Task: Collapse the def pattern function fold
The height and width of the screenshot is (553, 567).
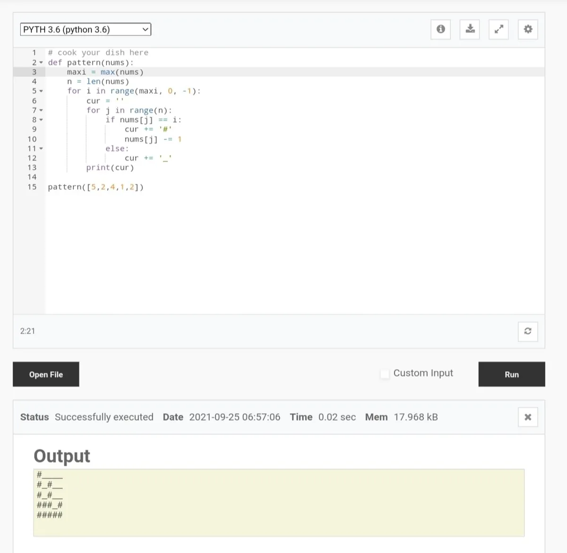Action: tap(41, 63)
